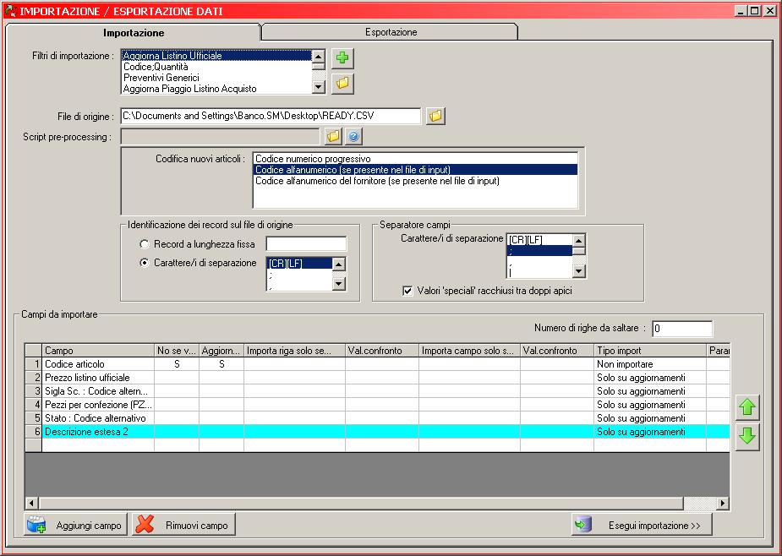782x556 pixels.
Task: Select Codice;Quantità import filter
Action: coord(217,67)
